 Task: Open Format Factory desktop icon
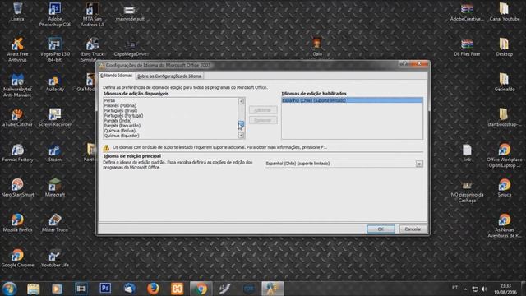click(x=17, y=153)
